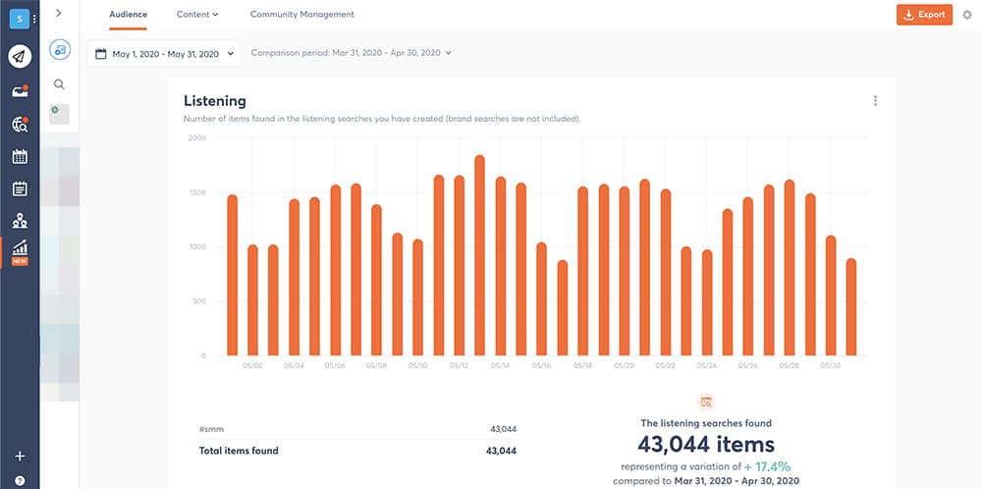The width and height of the screenshot is (982, 489).
Task: Click the search magnifier in secondary panel
Action: 59,84
